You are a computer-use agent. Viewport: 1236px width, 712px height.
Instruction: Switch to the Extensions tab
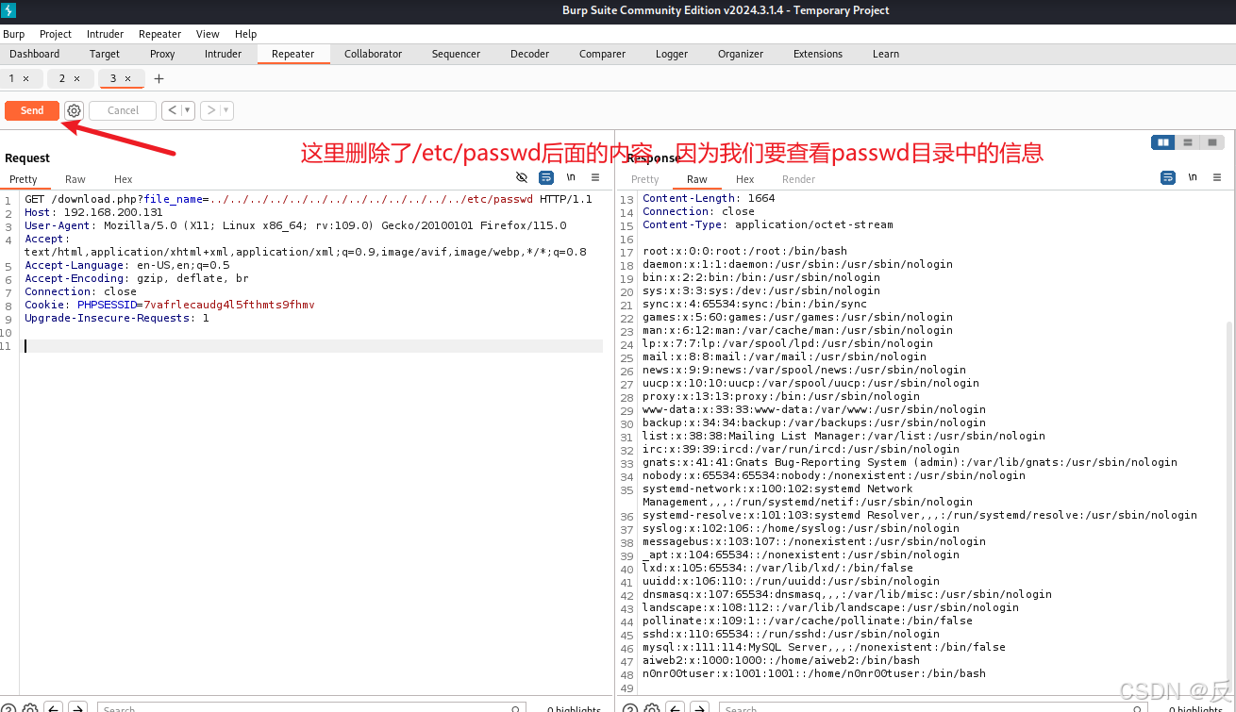point(818,54)
